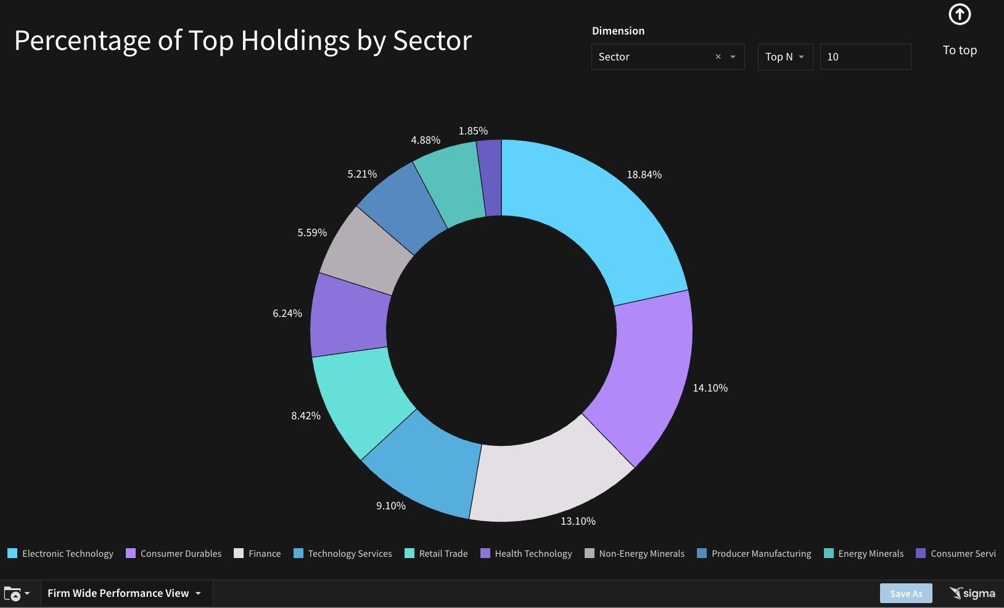This screenshot has width=1004, height=608.
Task: Expand the Firm Wide Performance View dropdown arrow
Action: pyautogui.click(x=198, y=594)
